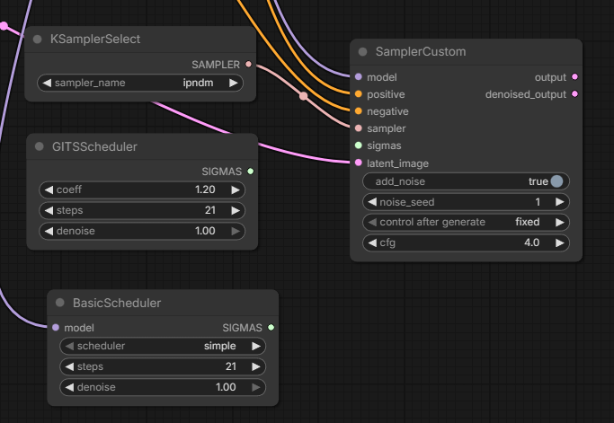Click the reroute dot on the sampler link

point(304,96)
